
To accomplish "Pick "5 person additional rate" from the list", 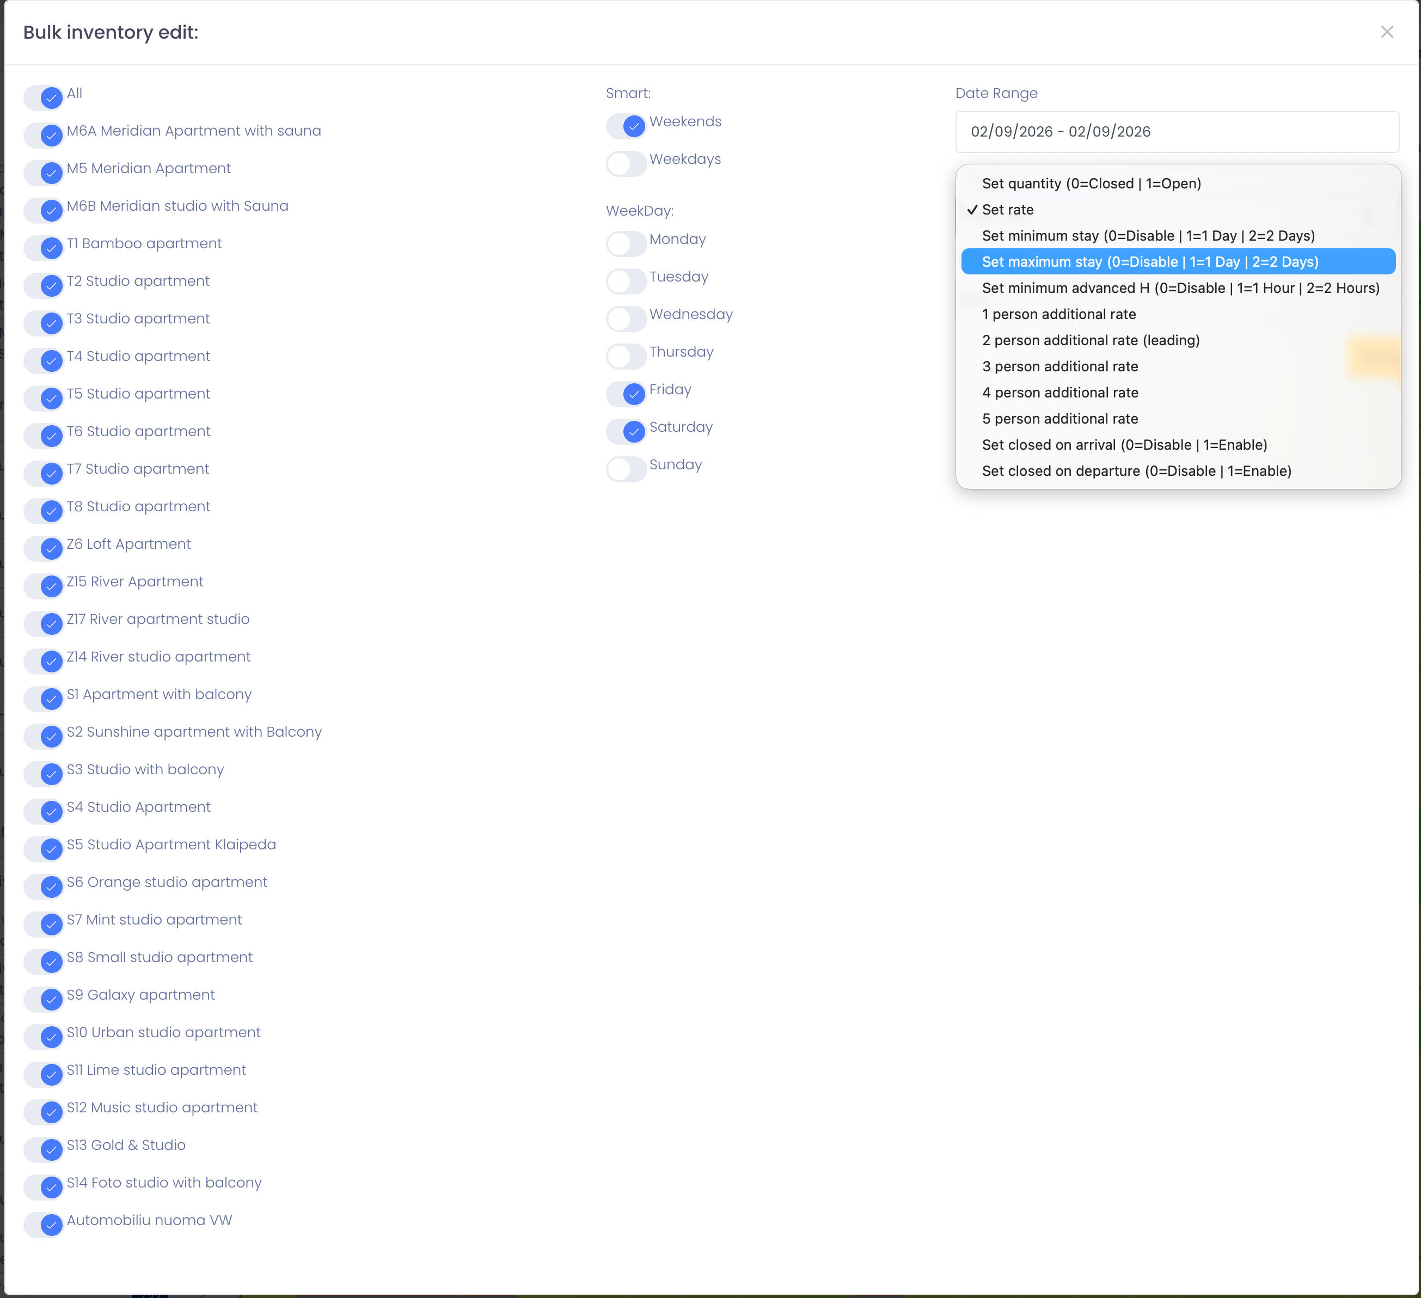I will tap(1060, 418).
